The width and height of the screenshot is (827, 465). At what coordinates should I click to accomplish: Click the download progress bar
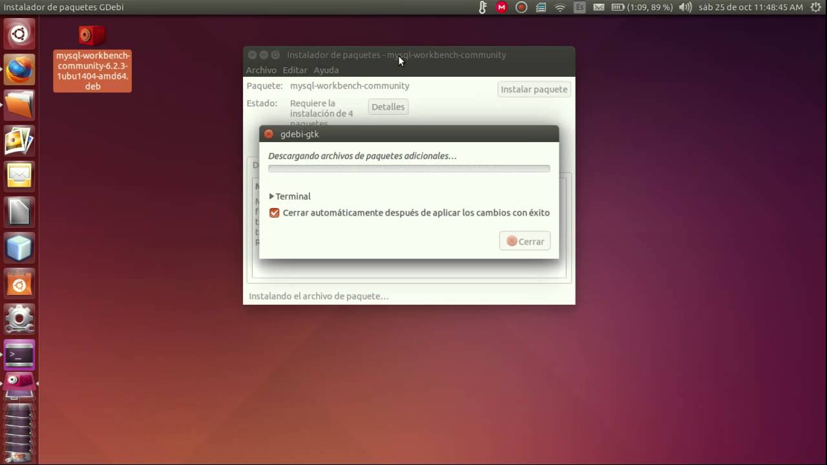[409, 169]
